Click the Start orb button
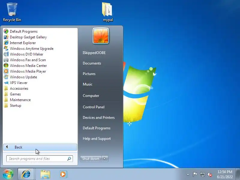240x180 pixels. 8,174
